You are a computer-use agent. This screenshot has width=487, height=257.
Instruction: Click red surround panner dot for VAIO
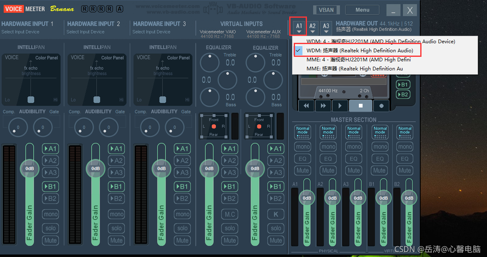pos(214,126)
